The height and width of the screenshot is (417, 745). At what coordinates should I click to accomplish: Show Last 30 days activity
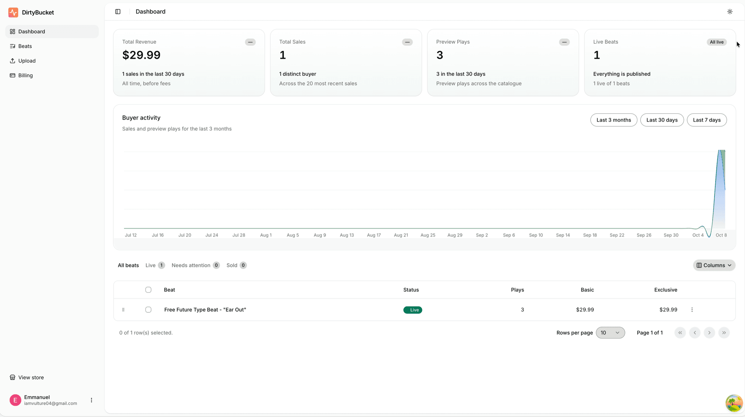tap(662, 120)
